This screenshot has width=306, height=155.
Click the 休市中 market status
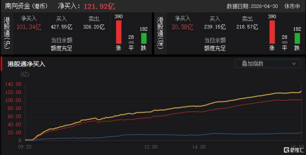point(292,6)
